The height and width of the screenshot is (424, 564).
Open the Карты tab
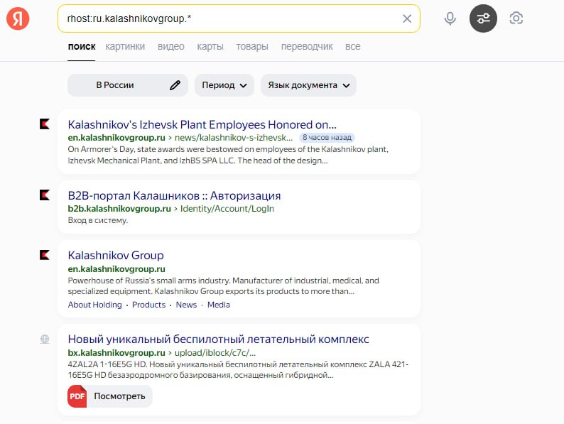[210, 47]
